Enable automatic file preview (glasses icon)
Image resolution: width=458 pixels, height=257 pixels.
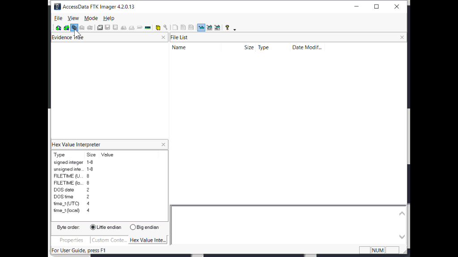click(x=201, y=28)
